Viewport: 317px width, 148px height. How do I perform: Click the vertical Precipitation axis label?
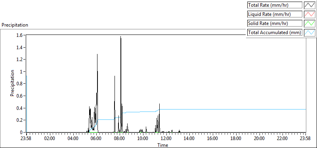[x=13, y=83]
